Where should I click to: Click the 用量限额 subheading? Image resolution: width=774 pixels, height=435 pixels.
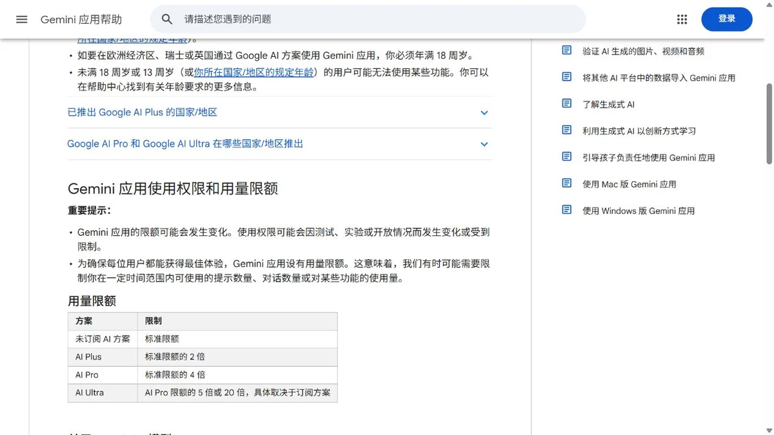click(x=92, y=301)
